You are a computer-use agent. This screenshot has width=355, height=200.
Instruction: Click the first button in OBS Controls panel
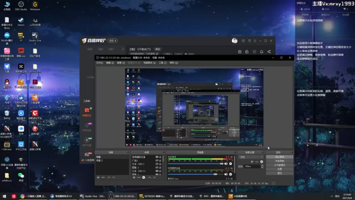click(x=280, y=157)
